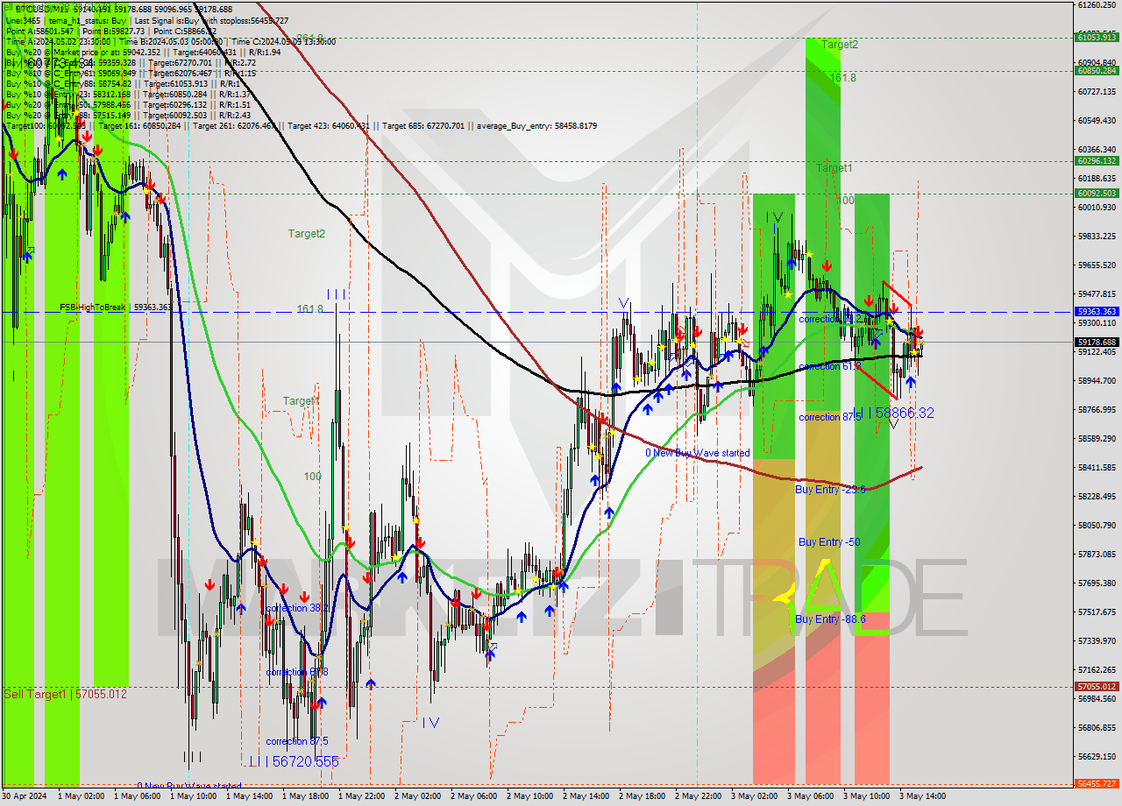Click the blue 59363.363 price axis tag
Image resolution: width=1122 pixels, height=806 pixels.
(x=1097, y=311)
